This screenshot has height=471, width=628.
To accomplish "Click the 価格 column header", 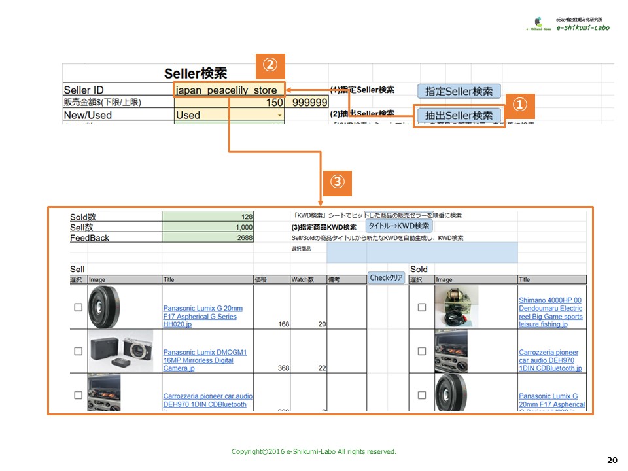I will pyautogui.click(x=272, y=279).
